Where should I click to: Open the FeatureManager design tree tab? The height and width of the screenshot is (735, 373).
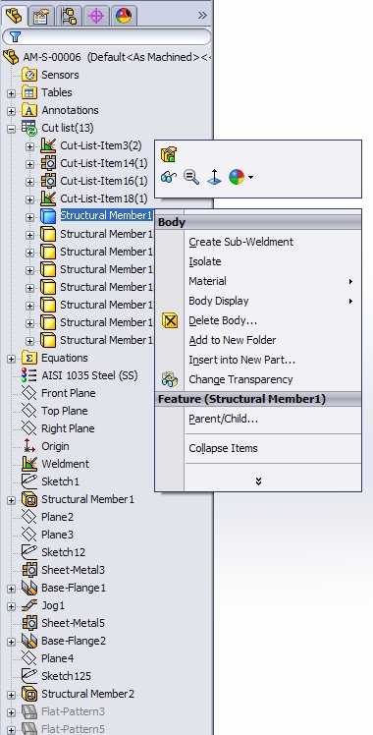pos(13,16)
